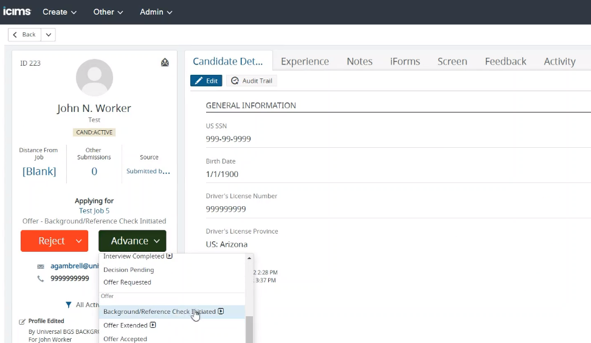Click the phone icon next to 9999999999
Screen dimensions: 591x343
coord(41,279)
